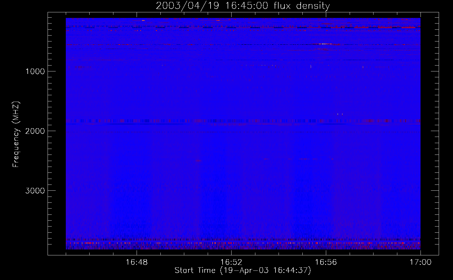Select the 16:52 time tick label
The image size is (453, 280).
point(231,262)
